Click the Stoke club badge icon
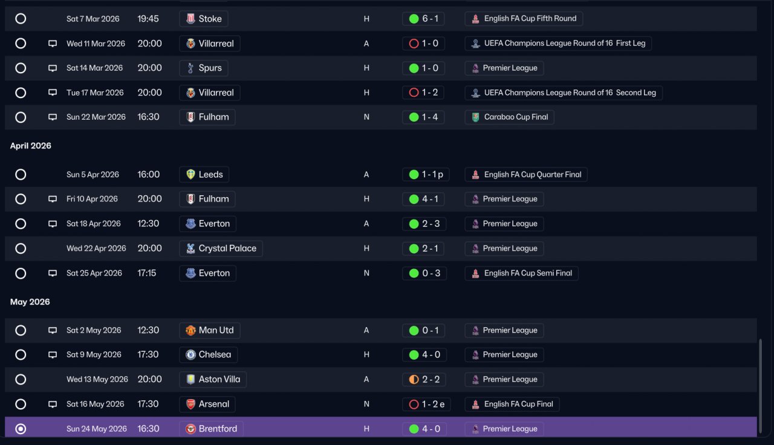774x445 pixels. tap(190, 19)
